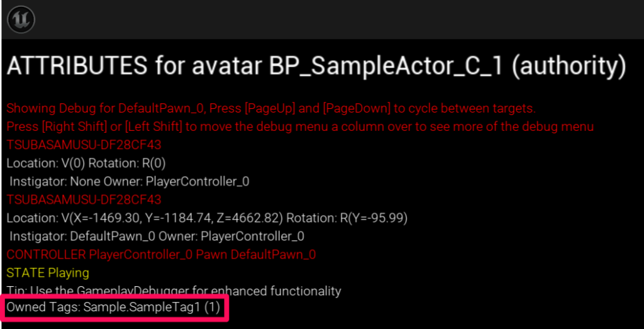Click the ATTRIBUTES word in the heading
The width and height of the screenshot is (644, 329).
pyautogui.click(x=77, y=67)
